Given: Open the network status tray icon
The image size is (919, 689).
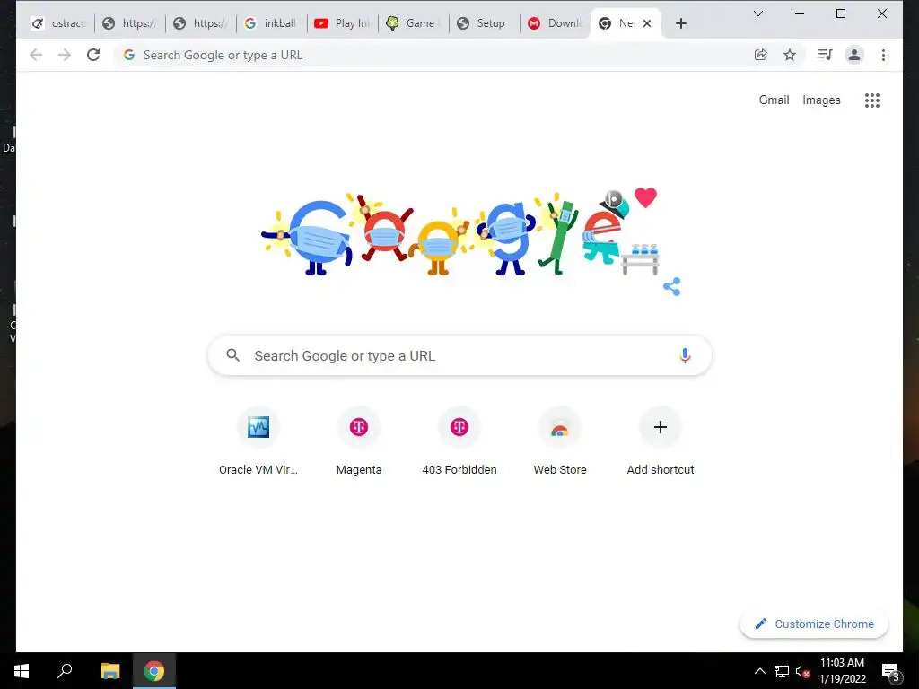Looking at the screenshot, I should coord(782,671).
